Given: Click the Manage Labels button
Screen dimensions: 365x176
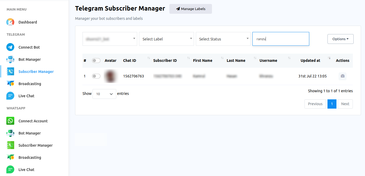Looking at the screenshot, I should click(x=191, y=9).
